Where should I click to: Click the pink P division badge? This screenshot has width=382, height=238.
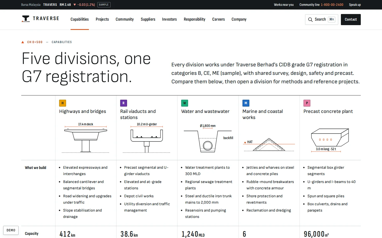point(307,103)
